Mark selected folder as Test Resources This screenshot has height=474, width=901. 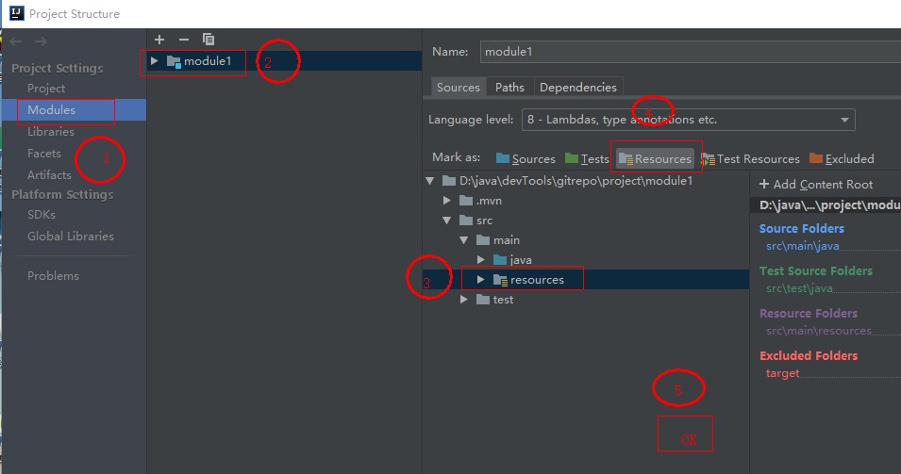(x=750, y=159)
